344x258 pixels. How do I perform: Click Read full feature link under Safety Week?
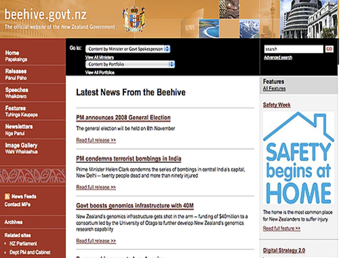pos(282,228)
